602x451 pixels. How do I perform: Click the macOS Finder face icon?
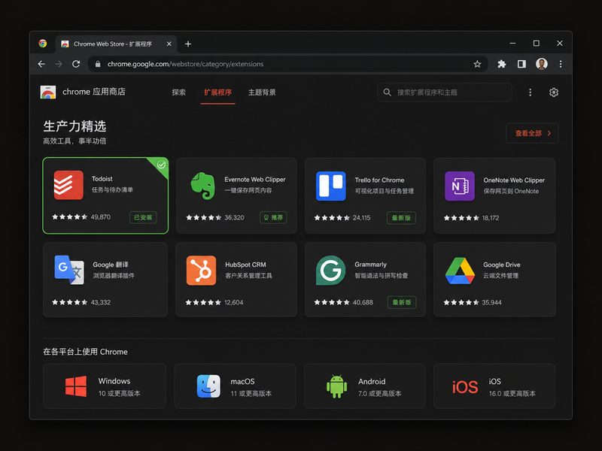[x=208, y=386]
